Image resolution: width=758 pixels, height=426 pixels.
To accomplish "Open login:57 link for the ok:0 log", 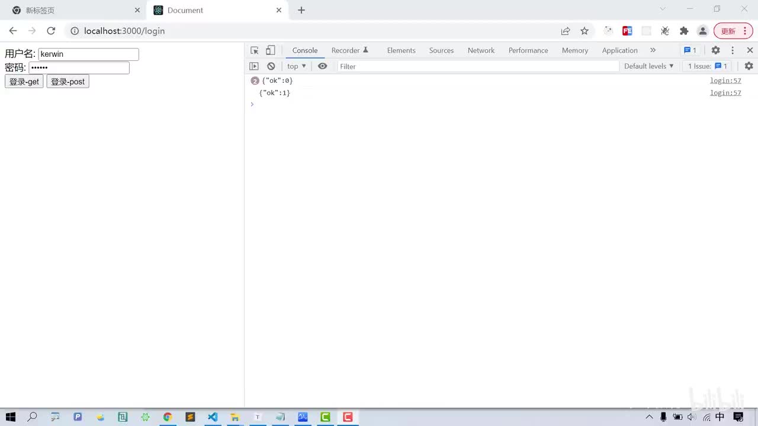I will point(725,80).
